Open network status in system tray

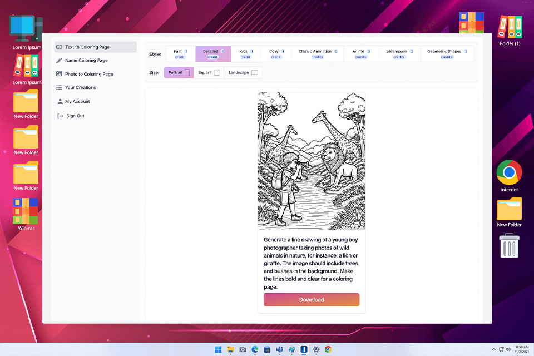click(x=501, y=349)
